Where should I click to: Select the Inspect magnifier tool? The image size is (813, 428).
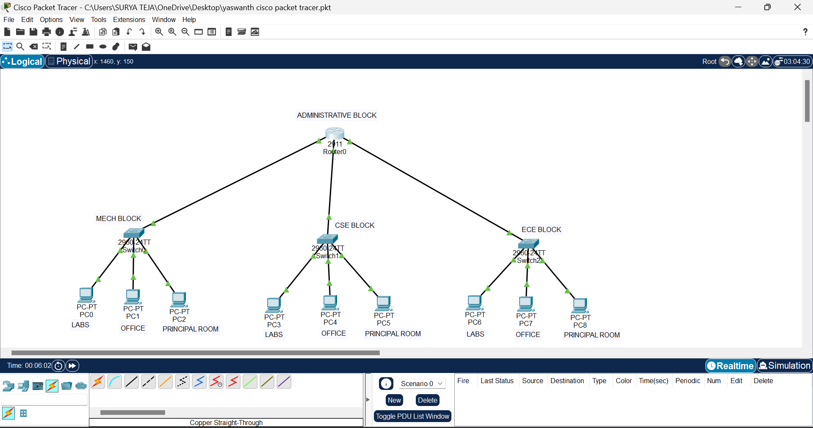[x=20, y=47]
